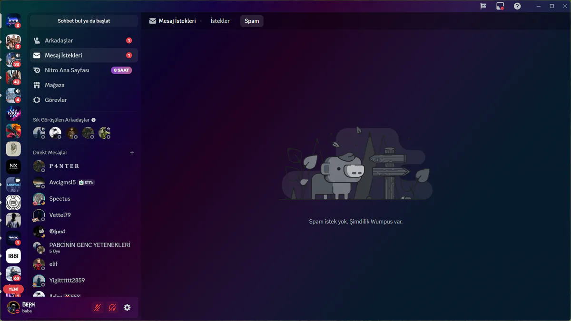The height and width of the screenshot is (321, 571).
Task: Open the help question mark icon
Action: (x=517, y=6)
